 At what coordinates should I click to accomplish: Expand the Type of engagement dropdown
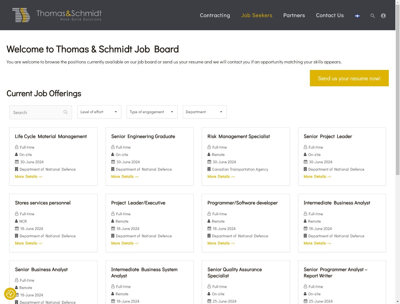[x=152, y=112]
